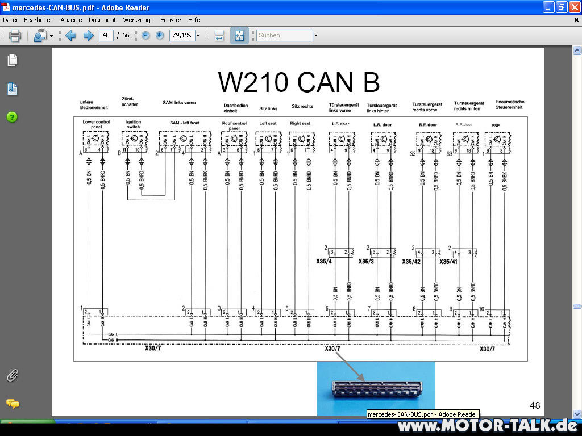This screenshot has height=436, width=582.
Task: Expand the collaboration tool dropdown arrow
Action: 51,36
